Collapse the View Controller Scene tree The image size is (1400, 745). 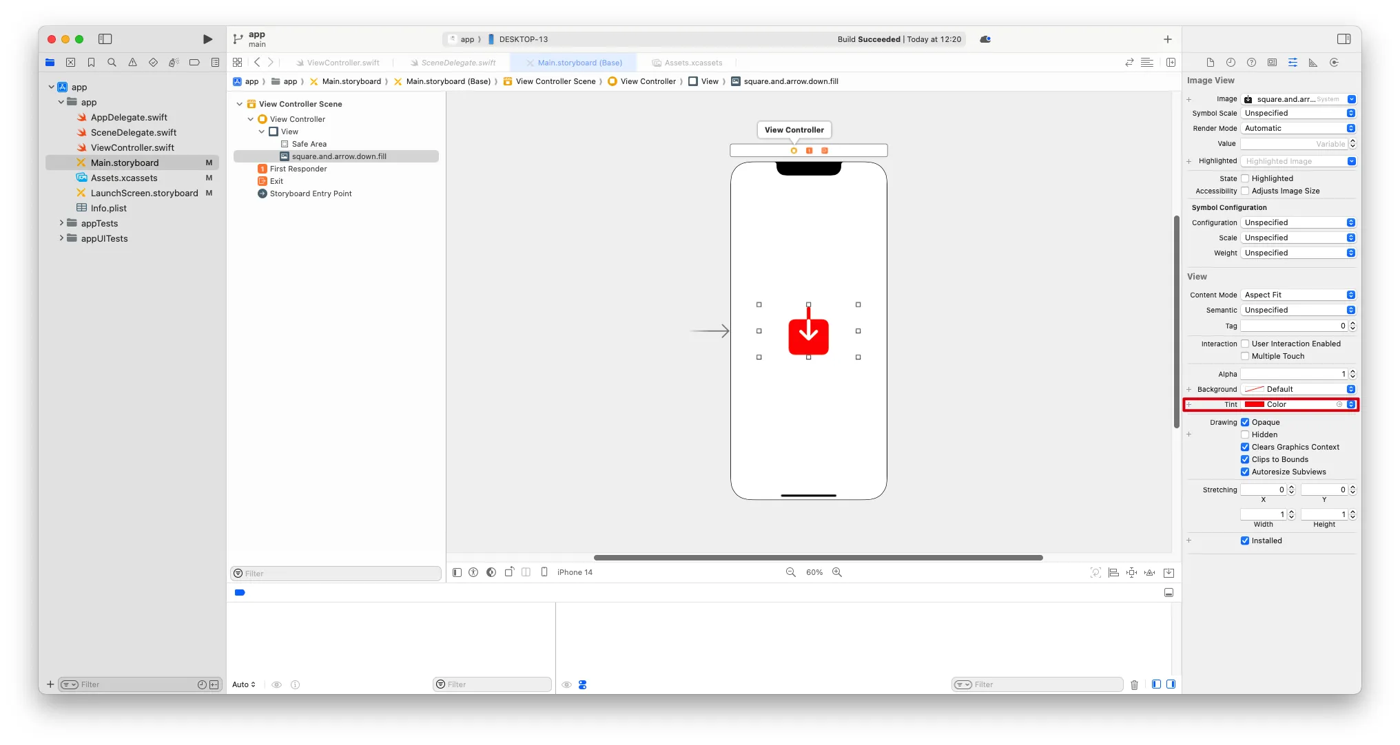tap(240, 104)
